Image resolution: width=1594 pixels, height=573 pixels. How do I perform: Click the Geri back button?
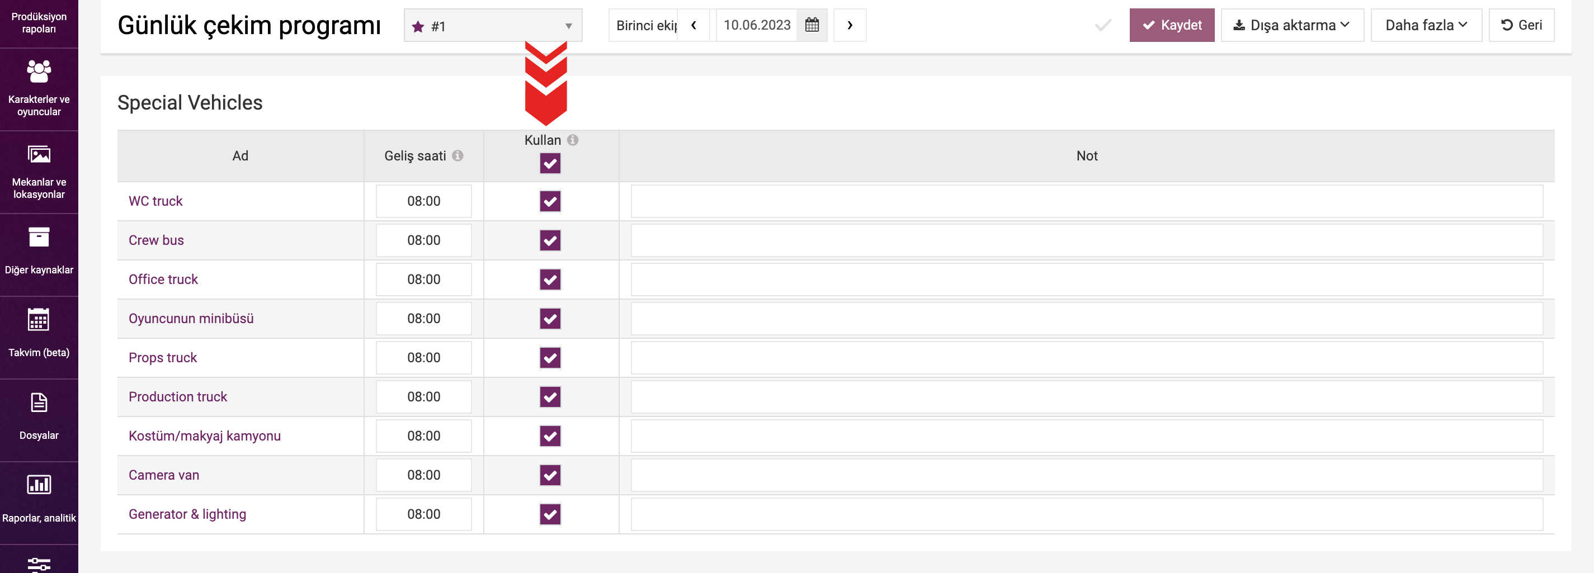click(1521, 25)
